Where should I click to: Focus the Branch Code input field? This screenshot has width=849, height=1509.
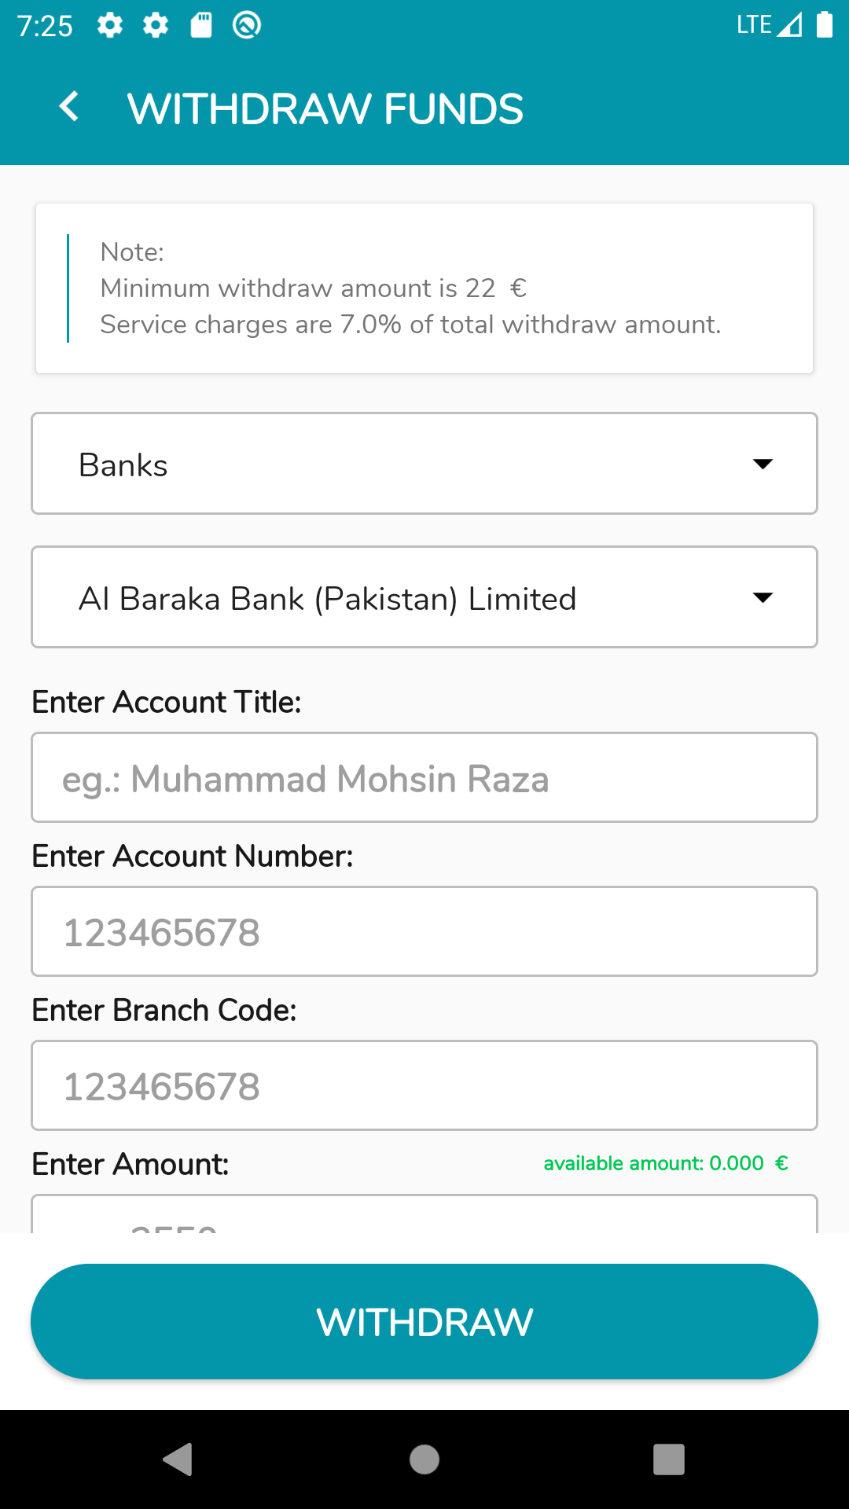[424, 1086]
